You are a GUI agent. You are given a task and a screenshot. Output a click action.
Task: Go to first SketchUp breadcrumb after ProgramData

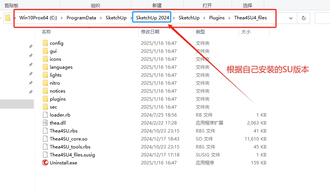tap(116, 18)
